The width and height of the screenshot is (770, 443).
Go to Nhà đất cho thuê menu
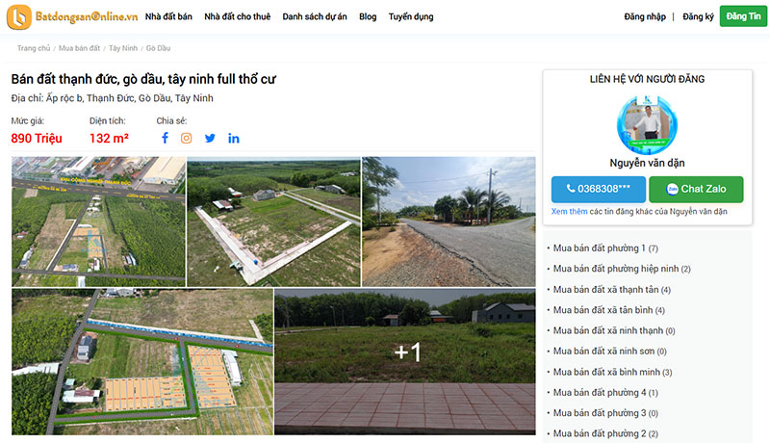coord(237,17)
